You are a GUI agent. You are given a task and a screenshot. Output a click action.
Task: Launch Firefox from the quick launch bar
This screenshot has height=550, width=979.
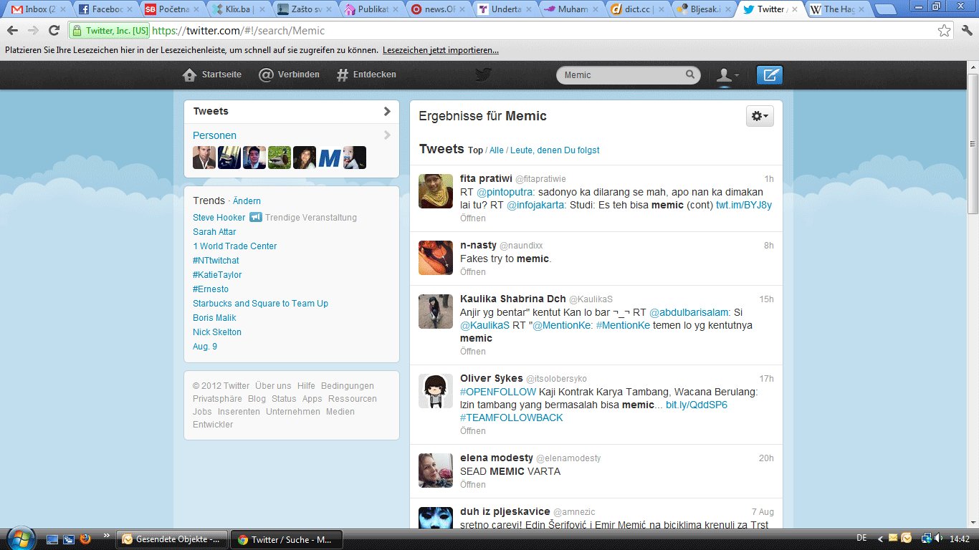[85, 539]
